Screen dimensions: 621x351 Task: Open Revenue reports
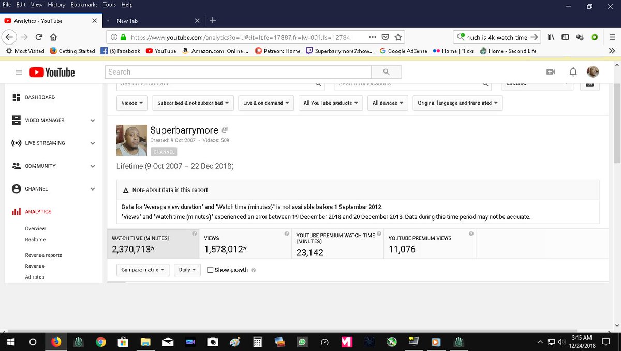coord(43,255)
